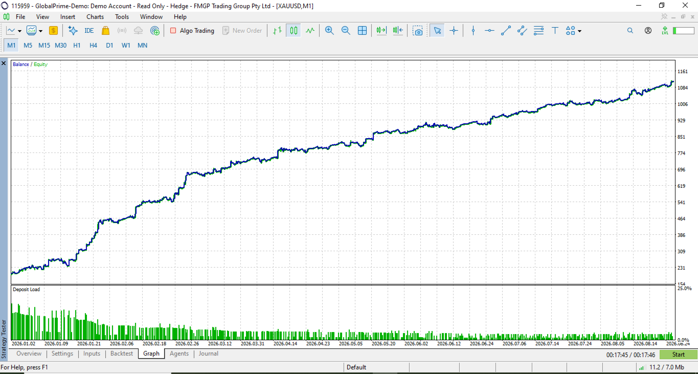
Task: Select the standard arrow cursor tool
Action: pos(437,31)
